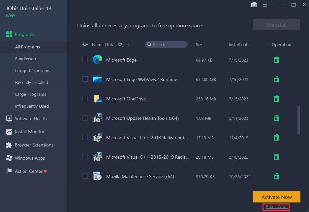
Task: Sort by Size column header
Action: tap(200, 45)
